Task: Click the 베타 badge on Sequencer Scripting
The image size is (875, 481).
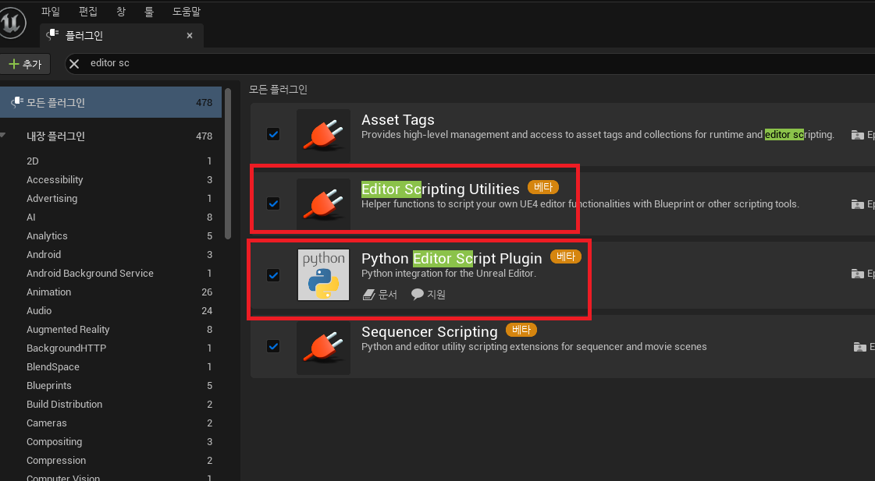Action: pyautogui.click(x=521, y=330)
